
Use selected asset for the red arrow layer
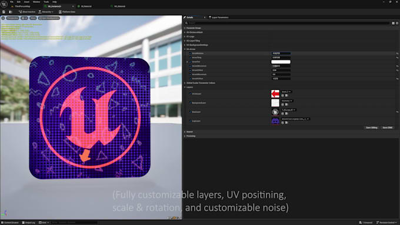(283, 96)
